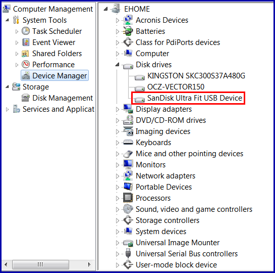
Task: Click the Performance gauge icon
Action: pyautogui.click(x=26, y=65)
